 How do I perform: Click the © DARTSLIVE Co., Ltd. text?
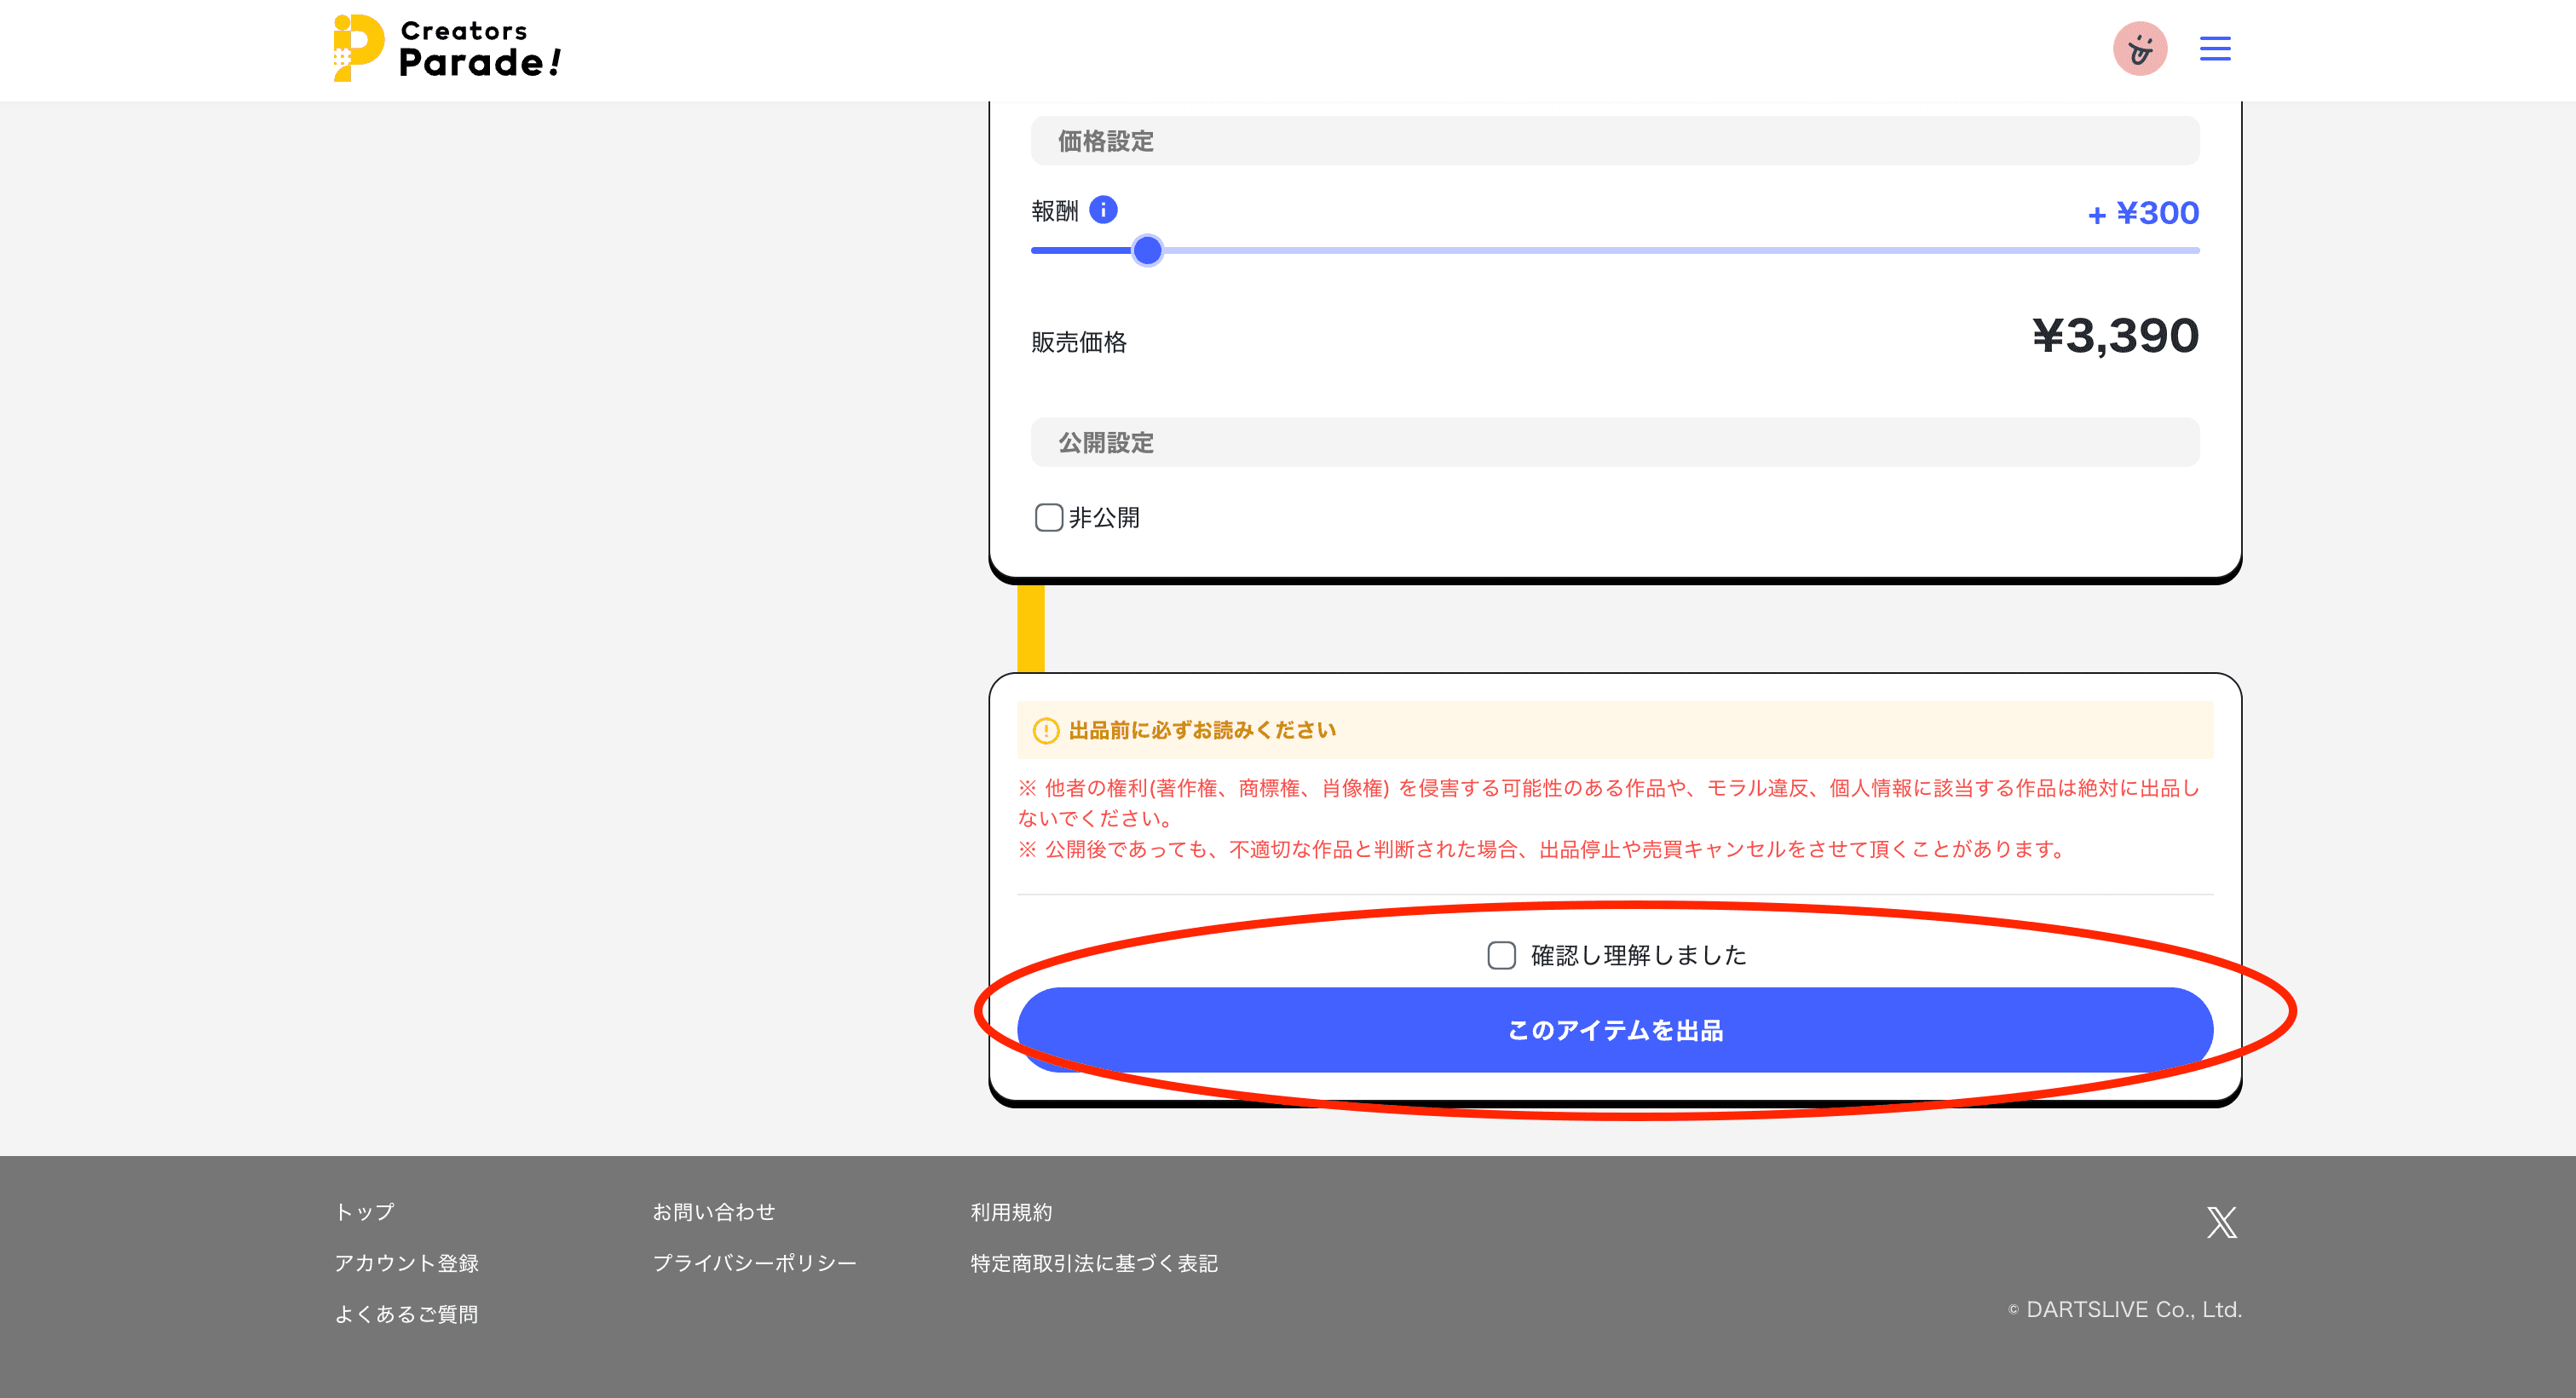(x=2124, y=1309)
